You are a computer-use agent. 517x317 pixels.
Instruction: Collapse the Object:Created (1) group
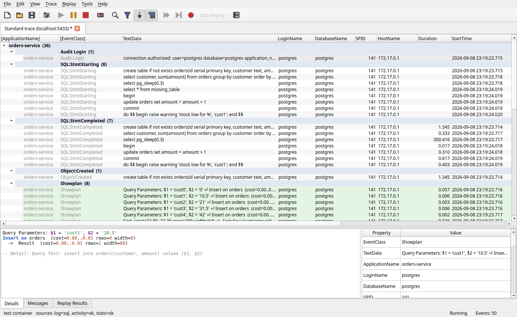pos(11,171)
